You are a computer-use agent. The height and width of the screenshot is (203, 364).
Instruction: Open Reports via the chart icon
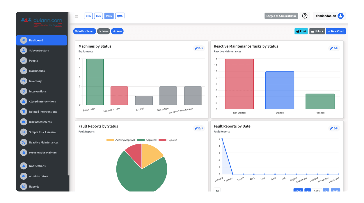pyautogui.click(x=24, y=186)
